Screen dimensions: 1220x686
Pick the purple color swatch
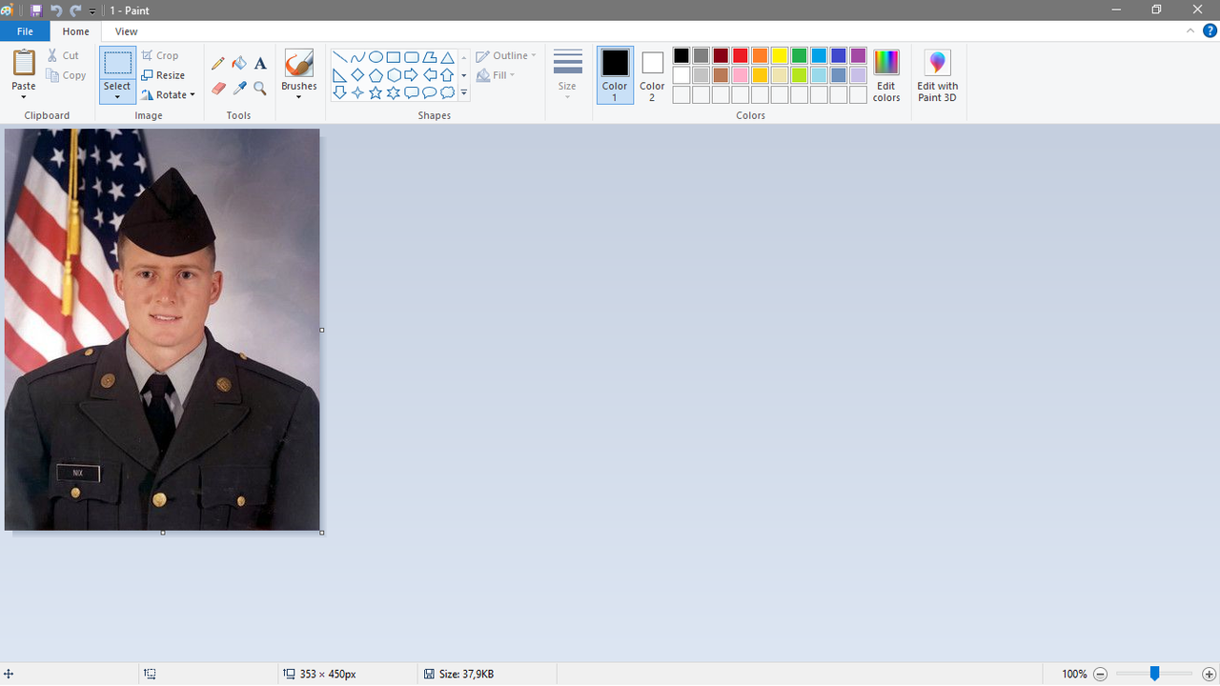(858, 55)
